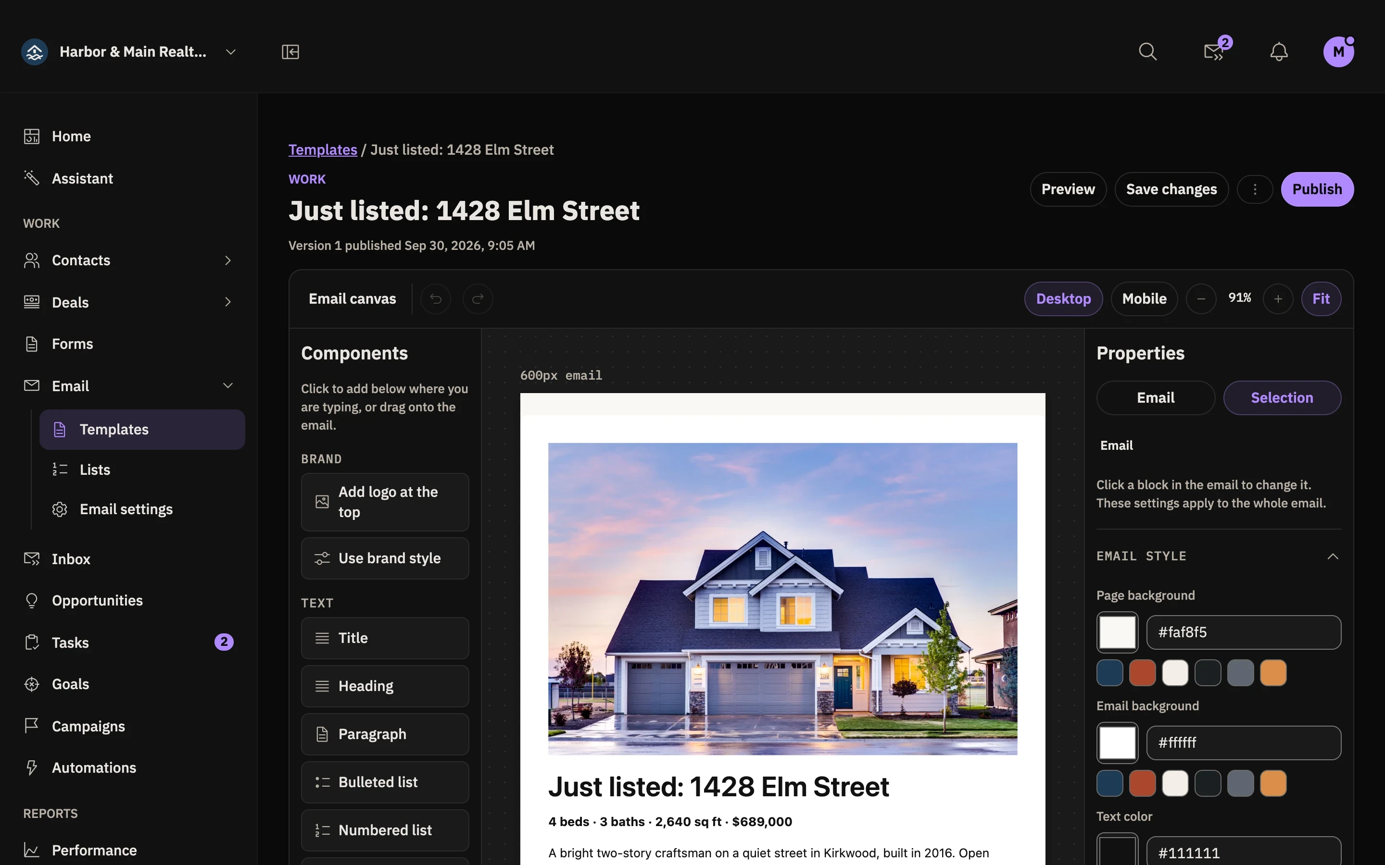Zoom out with the minus button
The image size is (1385, 865).
(1201, 298)
